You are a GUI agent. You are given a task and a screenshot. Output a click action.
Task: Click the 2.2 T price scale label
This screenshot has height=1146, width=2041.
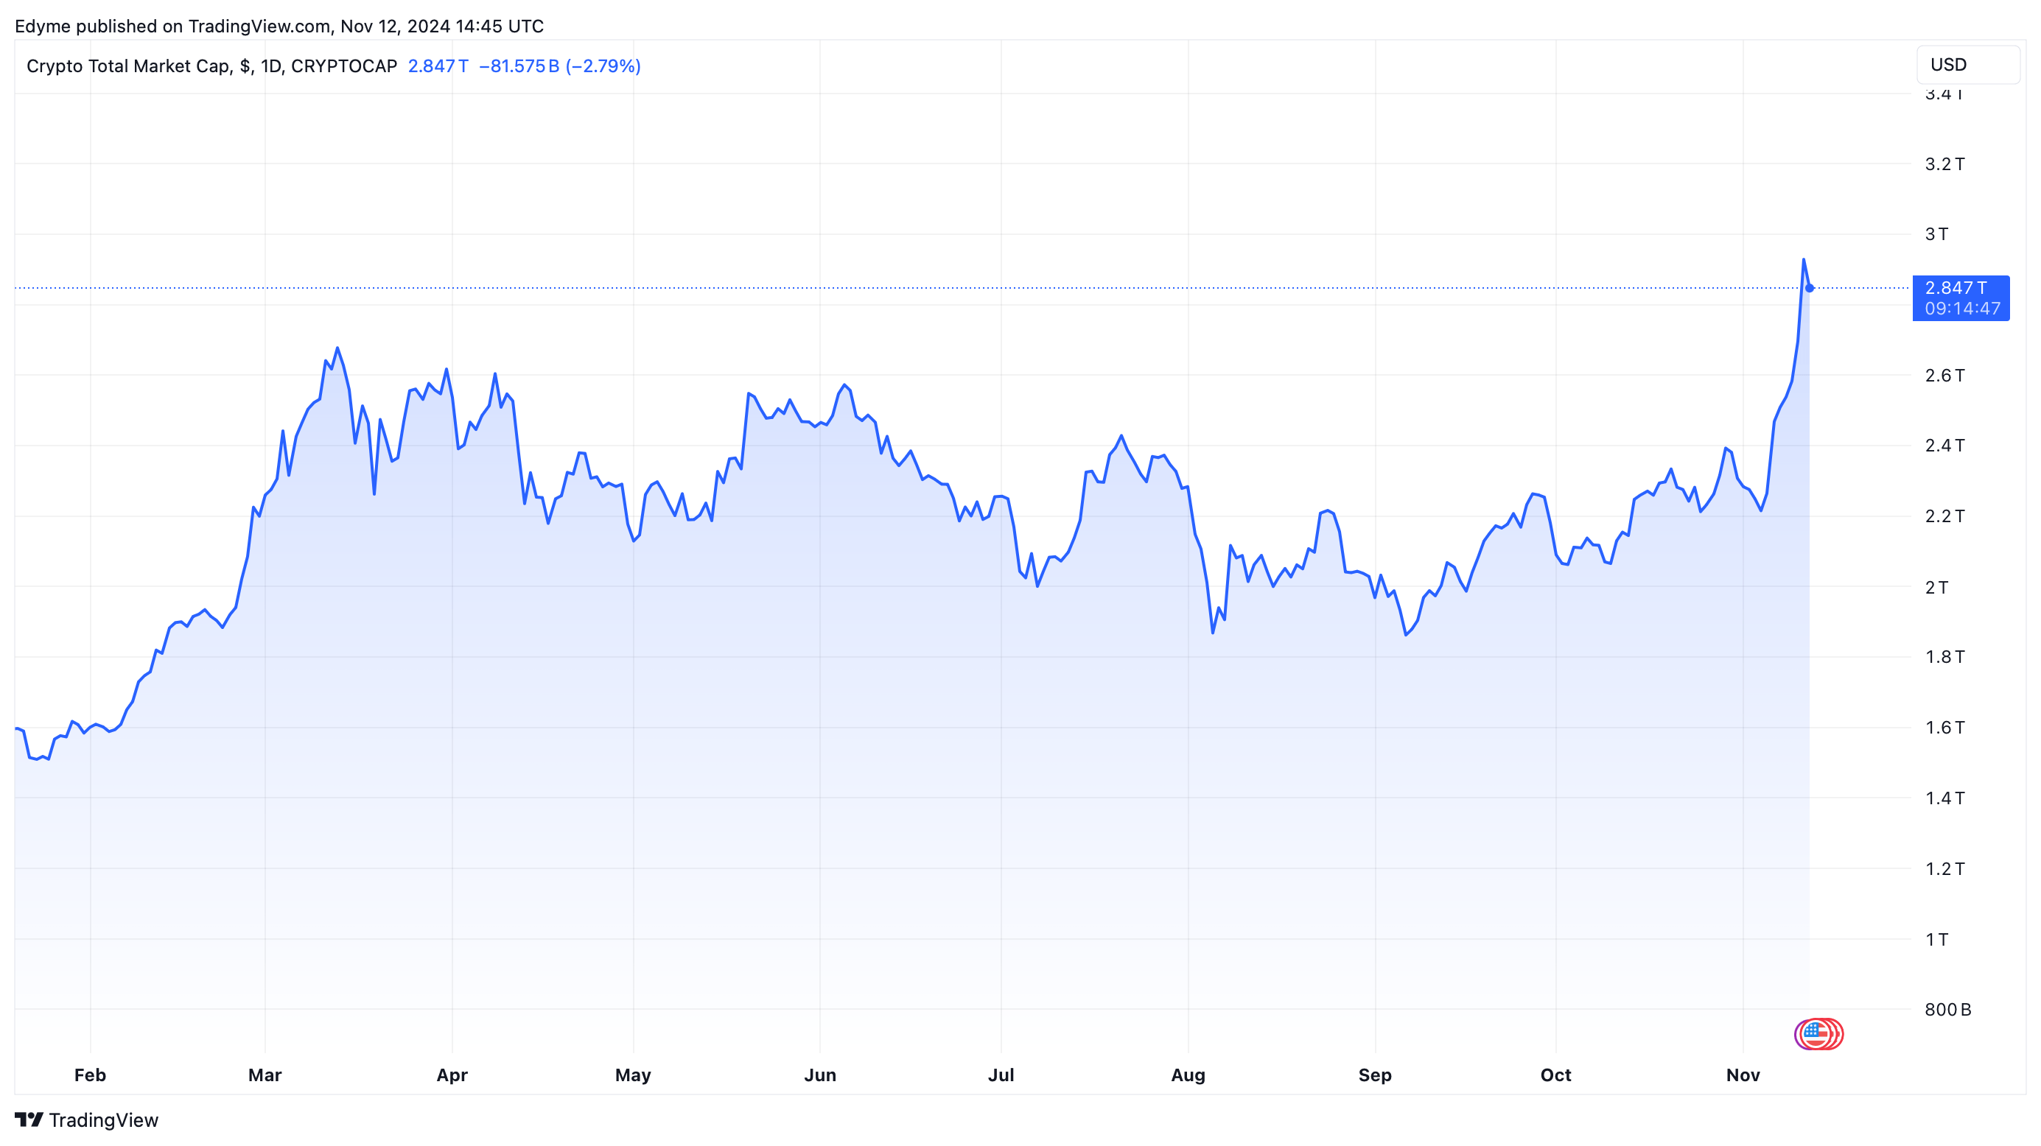pos(1944,516)
